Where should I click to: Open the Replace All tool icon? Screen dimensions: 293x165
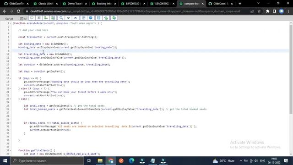tap(53, 18)
